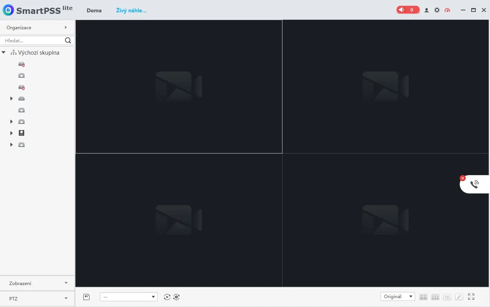Click the red system status gauge icon
Screen dimensions: 490x307
coord(447,10)
